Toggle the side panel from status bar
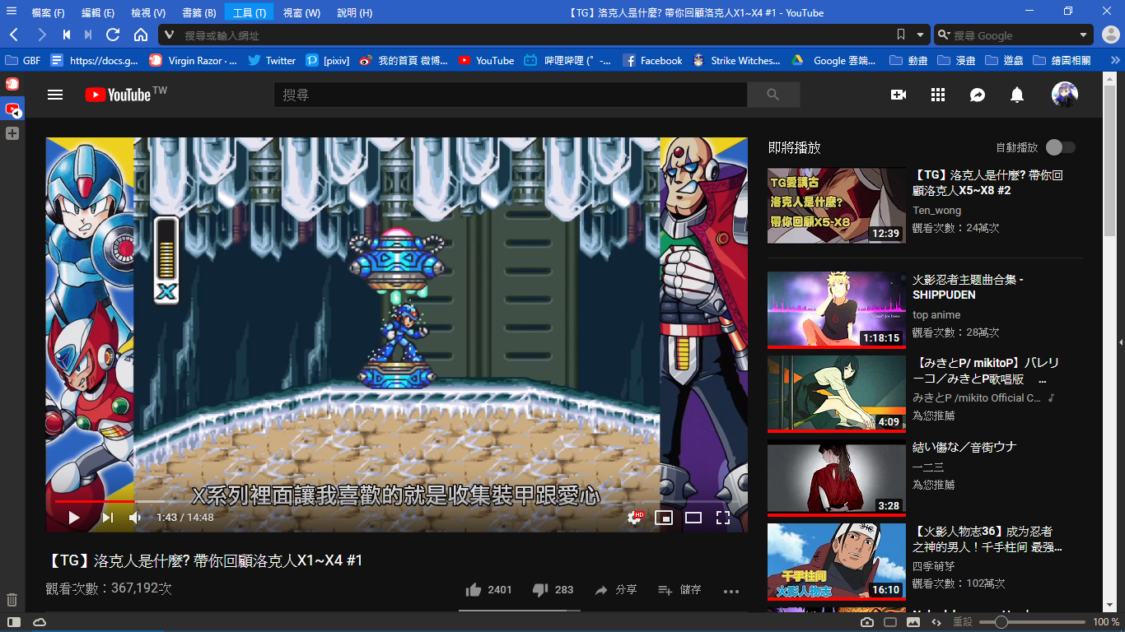Image resolution: width=1125 pixels, height=632 pixels. click(x=14, y=622)
